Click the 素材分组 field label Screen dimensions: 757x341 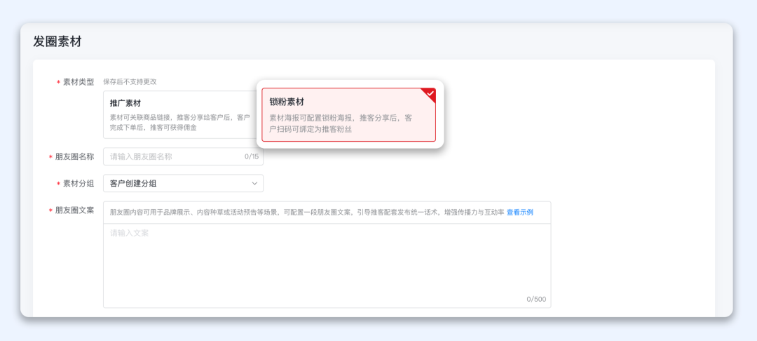(x=78, y=184)
